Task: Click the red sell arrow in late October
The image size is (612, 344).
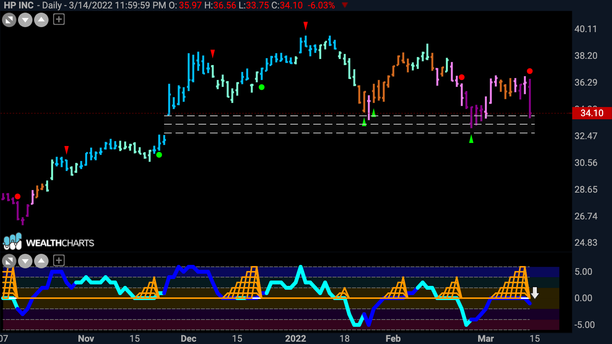Action: click(67, 150)
